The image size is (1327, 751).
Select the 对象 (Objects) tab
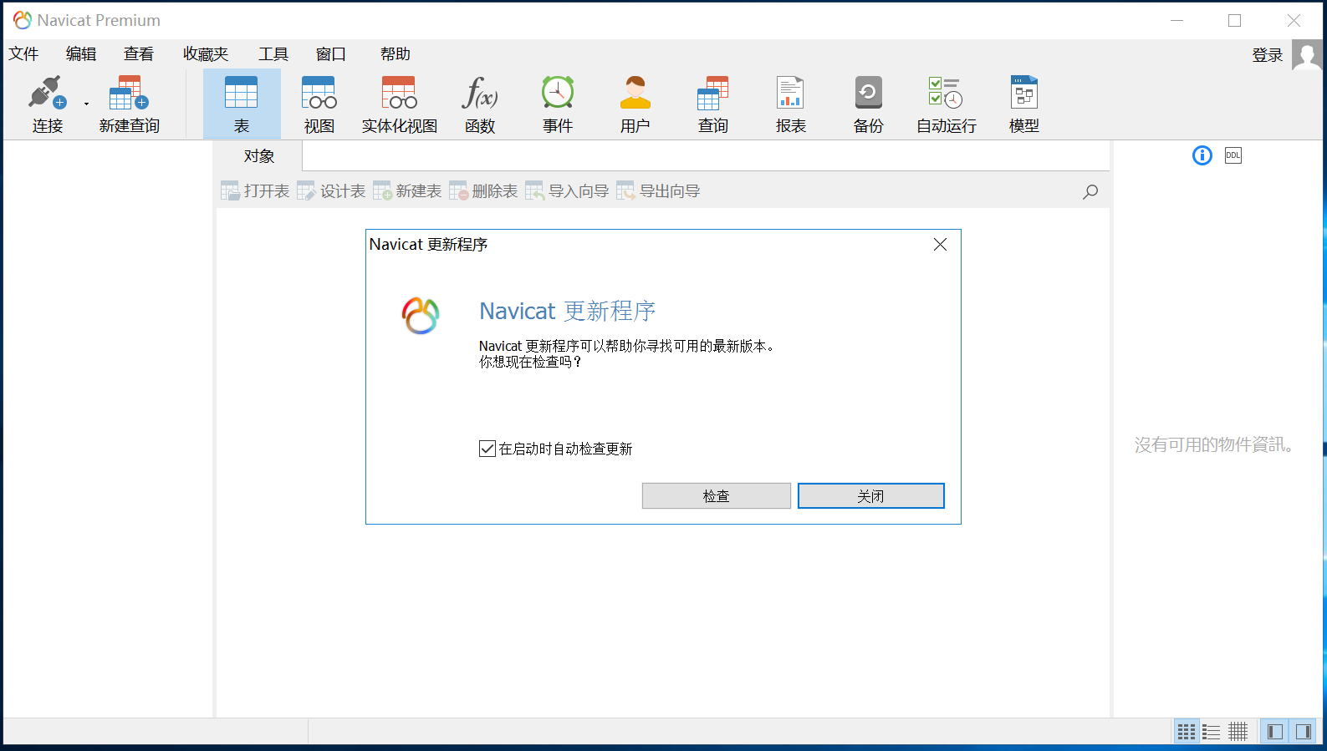tap(259, 156)
